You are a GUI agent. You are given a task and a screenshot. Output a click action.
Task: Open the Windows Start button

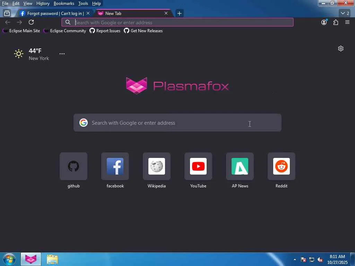pyautogui.click(x=9, y=259)
